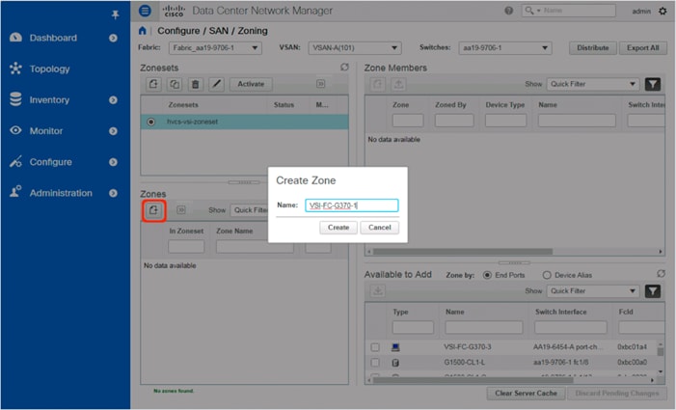Click the create zoneset icon

(153, 84)
